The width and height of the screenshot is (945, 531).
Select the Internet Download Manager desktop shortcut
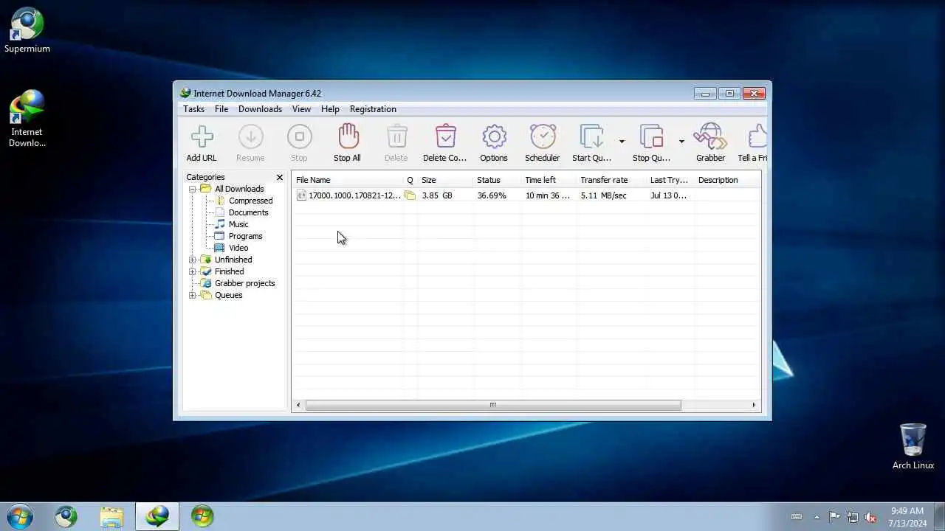pos(27,118)
